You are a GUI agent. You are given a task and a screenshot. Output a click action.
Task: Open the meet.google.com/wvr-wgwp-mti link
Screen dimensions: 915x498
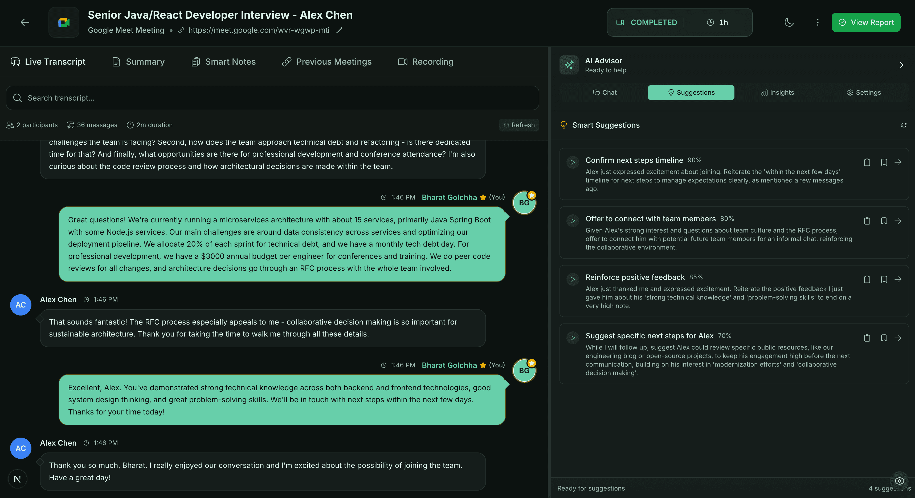[x=259, y=30]
